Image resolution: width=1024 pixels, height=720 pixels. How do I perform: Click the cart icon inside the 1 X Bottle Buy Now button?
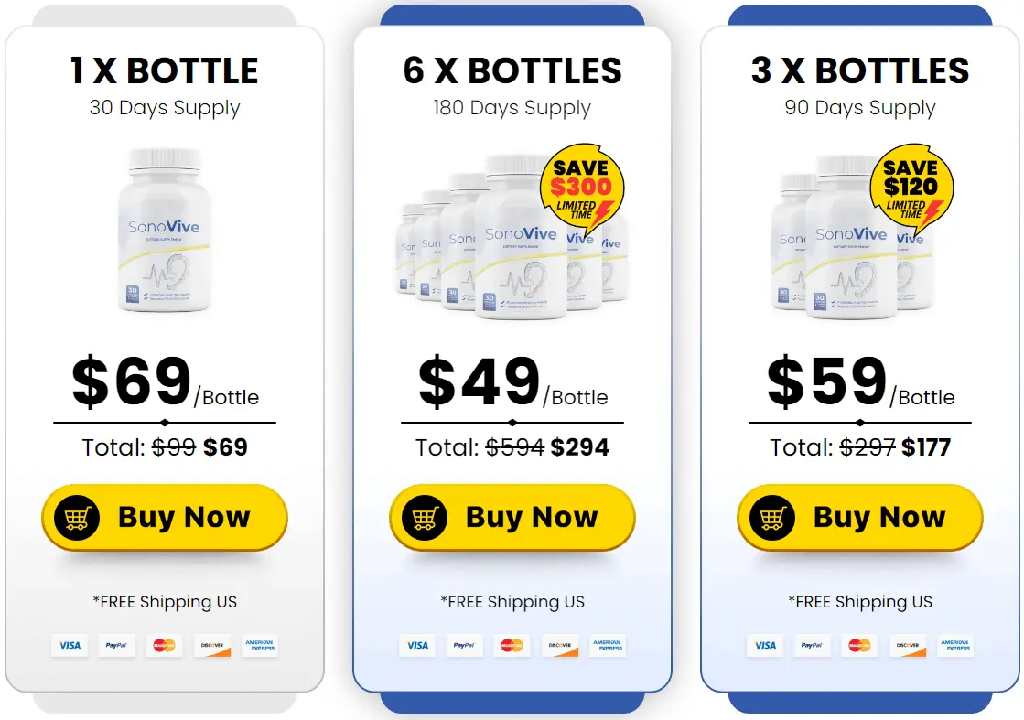tap(78, 517)
